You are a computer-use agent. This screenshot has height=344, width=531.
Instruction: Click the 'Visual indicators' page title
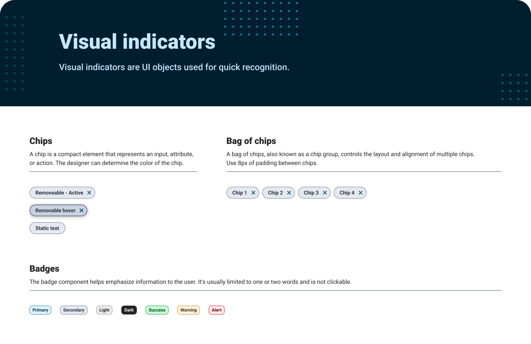tap(137, 41)
